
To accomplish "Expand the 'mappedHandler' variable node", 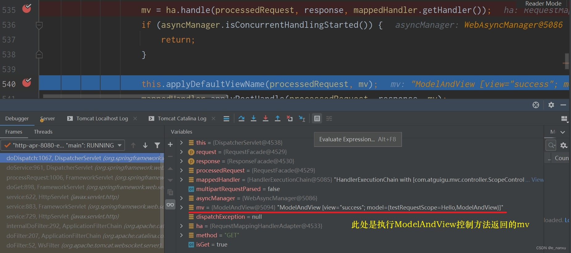I will tap(182, 180).
